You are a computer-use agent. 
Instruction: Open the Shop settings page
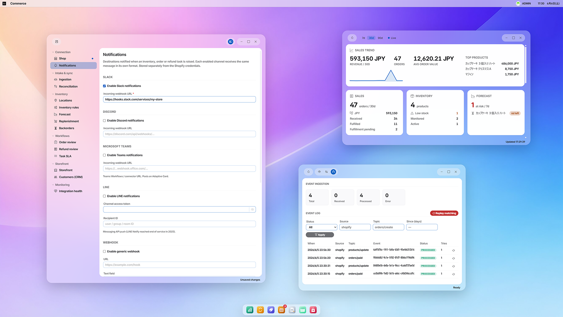73,58
